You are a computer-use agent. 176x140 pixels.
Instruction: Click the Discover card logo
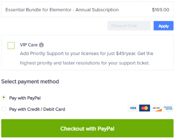click(x=156, y=108)
